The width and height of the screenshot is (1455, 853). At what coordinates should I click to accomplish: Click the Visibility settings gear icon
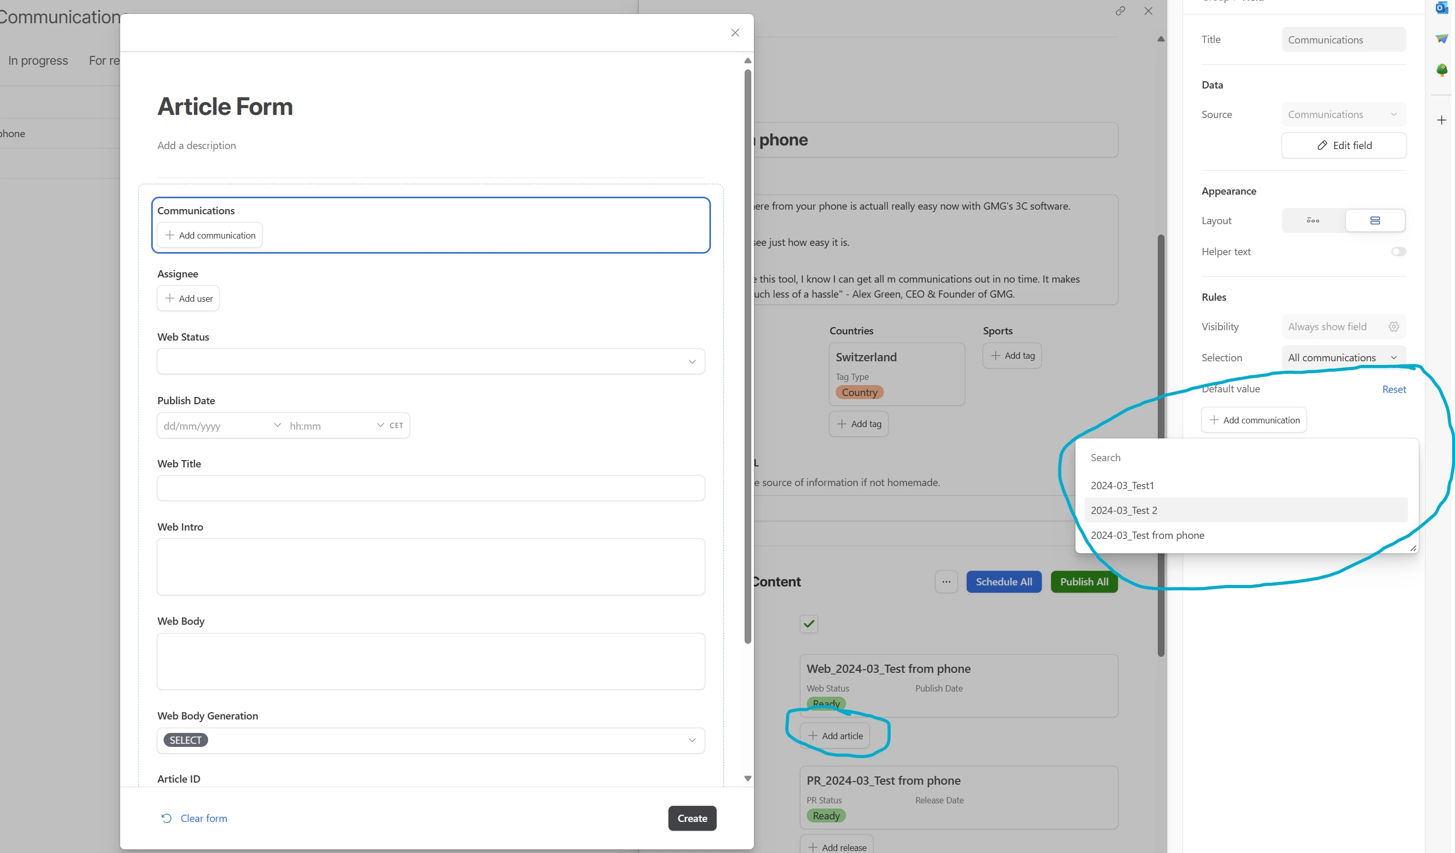1393,327
